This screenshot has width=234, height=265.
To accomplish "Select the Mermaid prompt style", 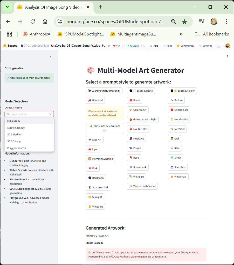I will pyautogui.click(x=177, y=129).
